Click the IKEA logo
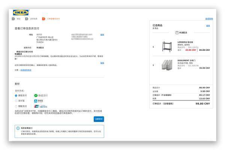Image resolution: width=225 pixels, height=153 pixels. click(21, 12)
